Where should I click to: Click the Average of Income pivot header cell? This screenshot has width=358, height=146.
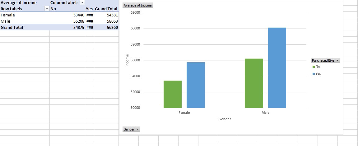coord(25,3)
